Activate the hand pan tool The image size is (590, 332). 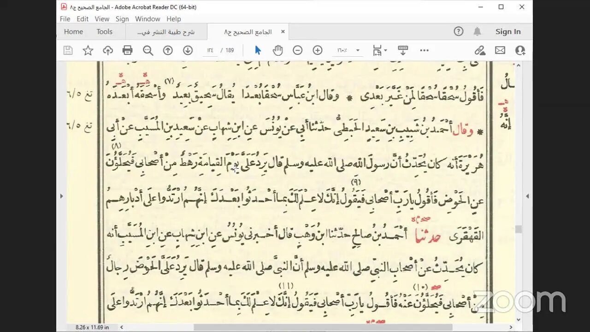point(277,50)
